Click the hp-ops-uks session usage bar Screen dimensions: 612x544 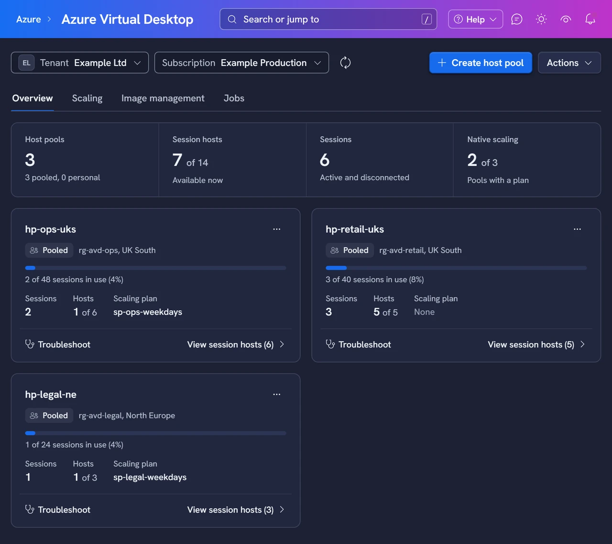[x=155, y=268]
